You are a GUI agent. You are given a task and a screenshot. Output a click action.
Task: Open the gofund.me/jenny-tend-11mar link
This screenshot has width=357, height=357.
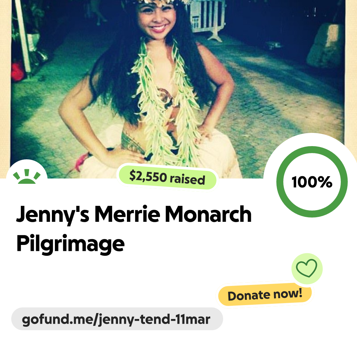tap(117, 319)
